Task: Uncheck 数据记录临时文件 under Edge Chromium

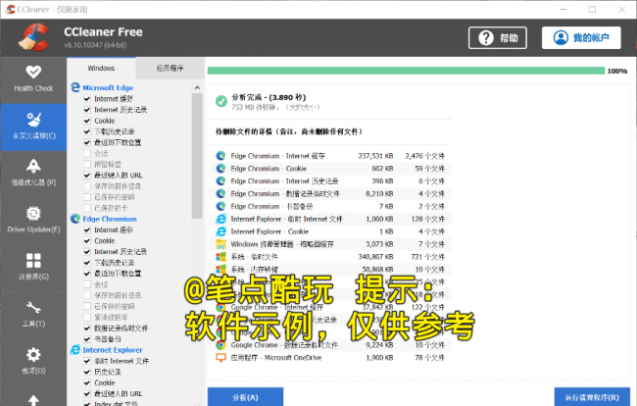Action: (87, 328)
